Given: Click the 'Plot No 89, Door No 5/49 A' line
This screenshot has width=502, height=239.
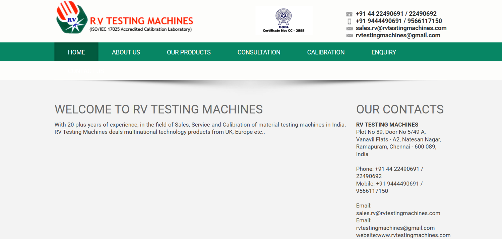Looking at the screenshot, I should [391, 132].
